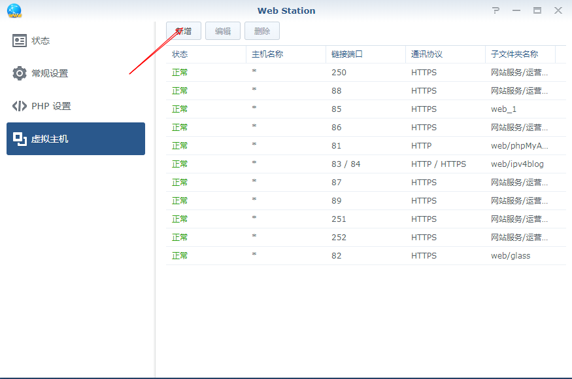This screenshot has height=379, width=572.
Task: Select the row with port 250
Action: pos(366,73)
